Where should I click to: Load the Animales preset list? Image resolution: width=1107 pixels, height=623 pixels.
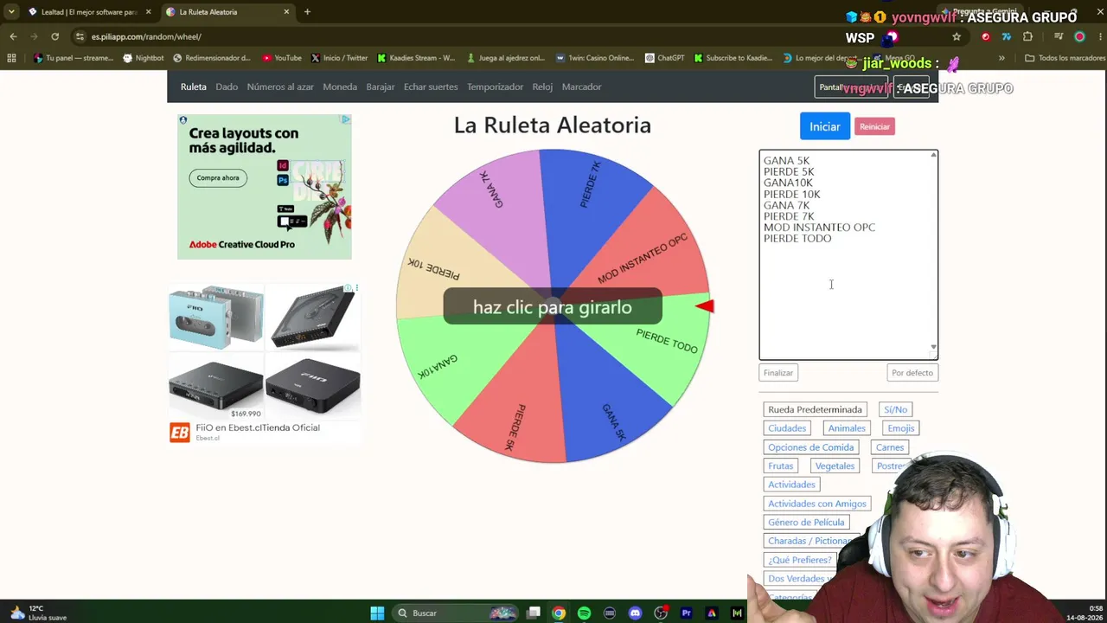[x=847, y=428]
